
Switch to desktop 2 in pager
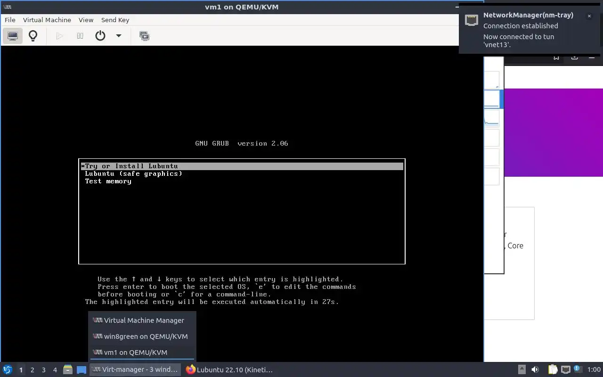pos(32,370)
